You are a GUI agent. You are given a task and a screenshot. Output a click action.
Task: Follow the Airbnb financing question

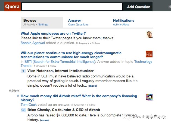(91, 105)
